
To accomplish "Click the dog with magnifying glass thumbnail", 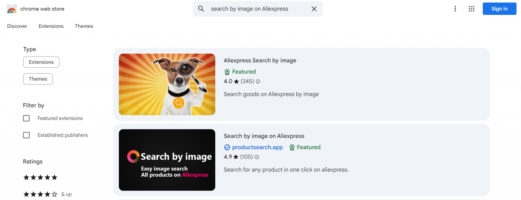I will point(167,84).
